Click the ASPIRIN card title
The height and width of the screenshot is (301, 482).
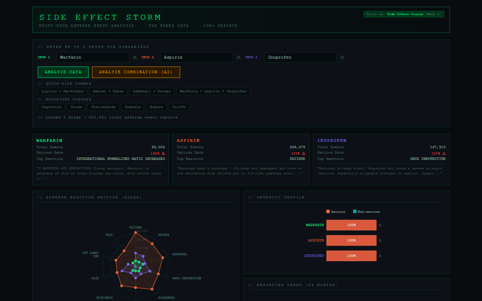188,140
